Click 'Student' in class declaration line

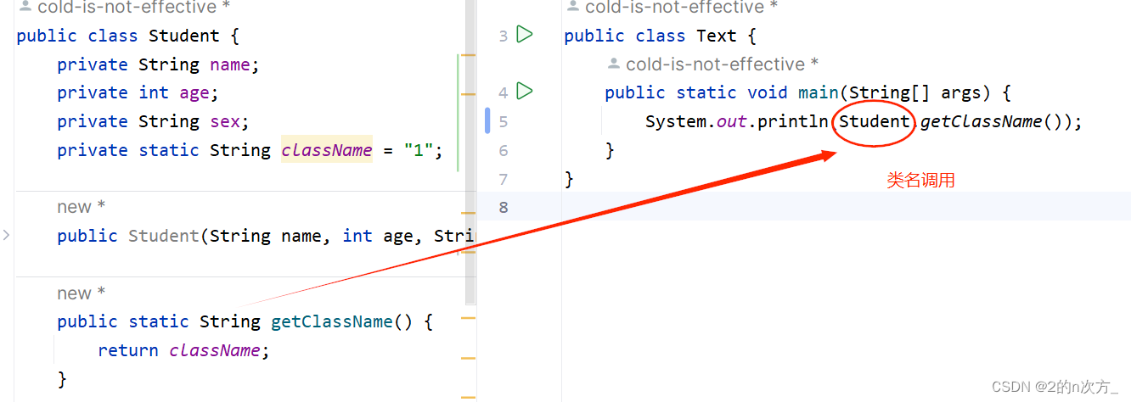pyautogui.click(x=184, y=36)
